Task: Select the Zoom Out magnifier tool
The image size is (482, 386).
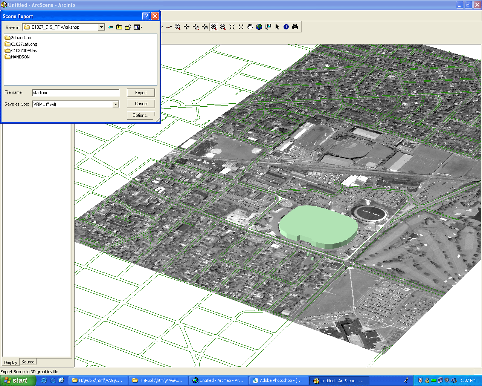Action: 223,27
